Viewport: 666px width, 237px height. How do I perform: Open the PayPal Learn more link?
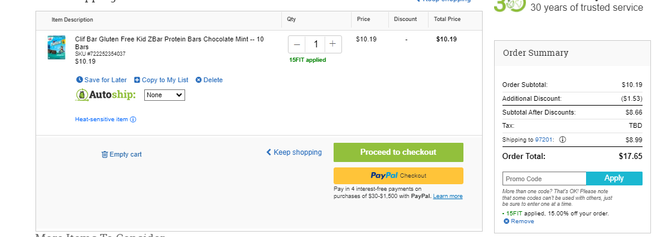click(x=448, y=196)
